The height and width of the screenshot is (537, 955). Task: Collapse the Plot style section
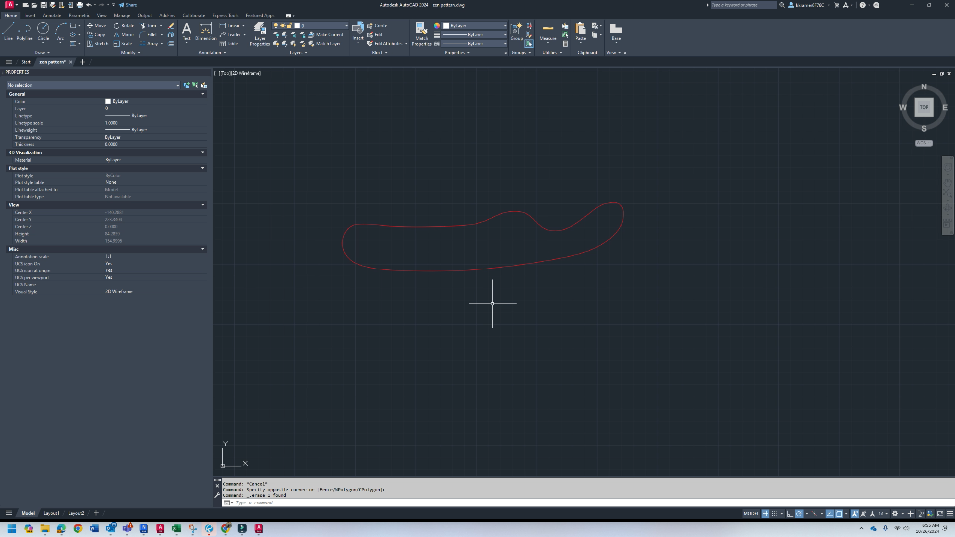[x=203, y=168]
